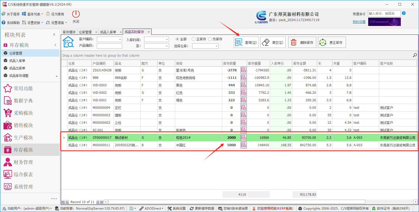Click the 我的设置 link
This screenshot has width=419, height=212.
[x=359, y=22]
